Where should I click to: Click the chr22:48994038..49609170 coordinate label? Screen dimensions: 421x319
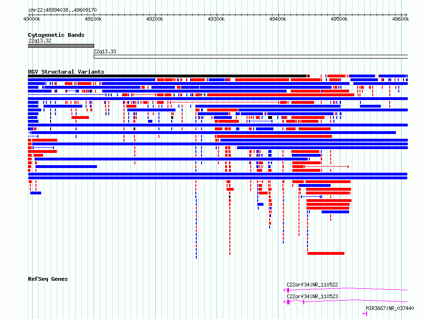click(x=62, y=10)
